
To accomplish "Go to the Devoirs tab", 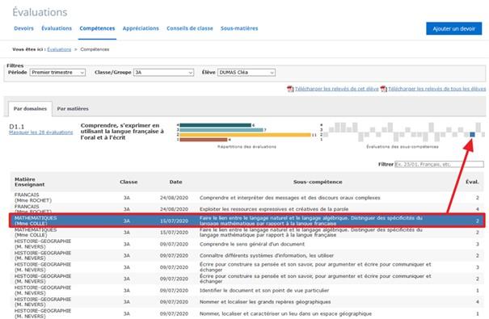I will tap(23, 28).
